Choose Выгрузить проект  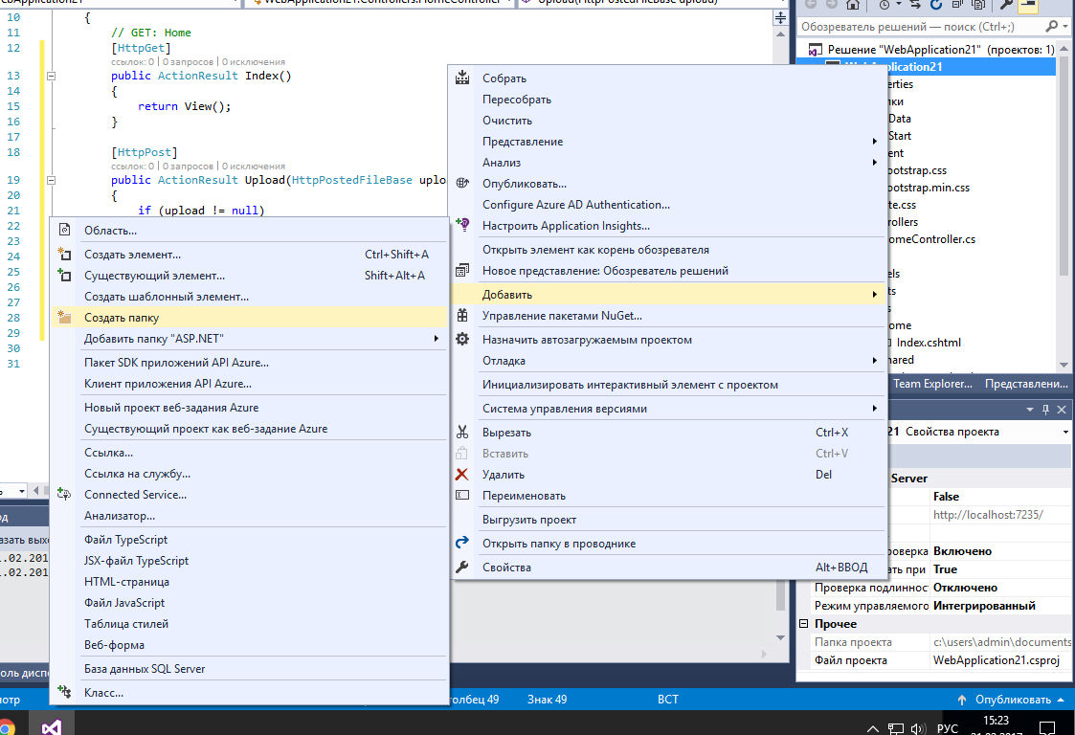(x=529, y=520)
